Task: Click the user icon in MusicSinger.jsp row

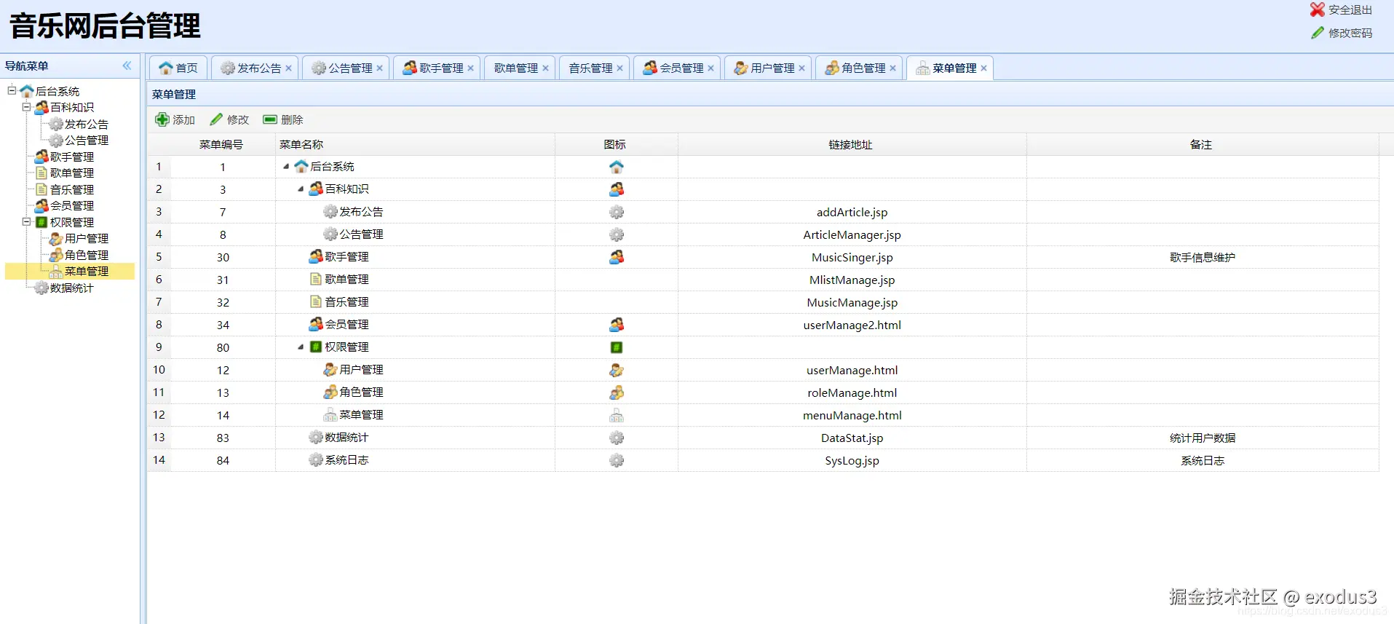Action: tap(617, 257)
